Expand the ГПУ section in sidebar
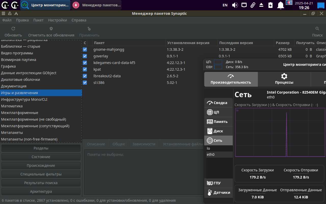Viewport: 326px width, 204px height. 219,183
